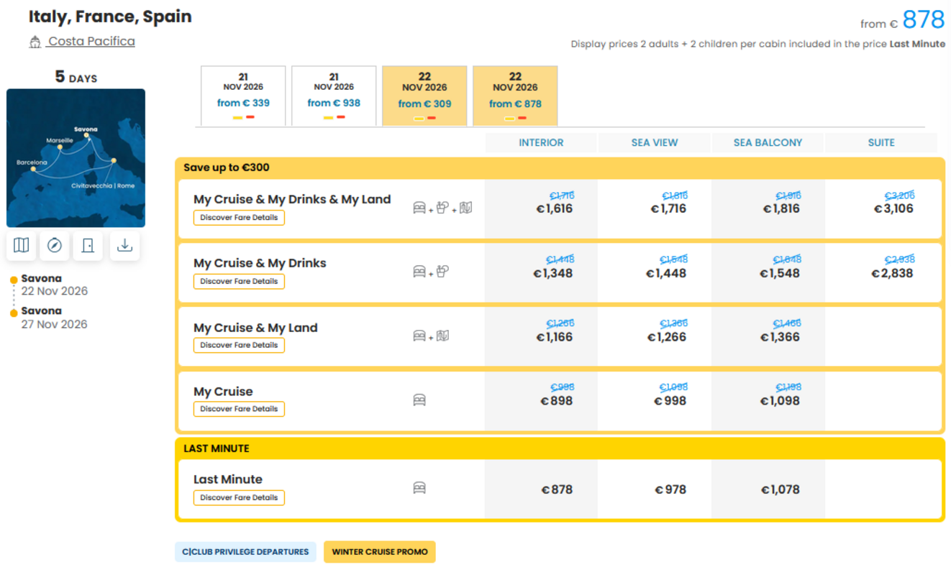Screen dimensions: 951x575
Task: Choose the 21 Nov 2026 from €938 date
Action: [x=334, y=96]
